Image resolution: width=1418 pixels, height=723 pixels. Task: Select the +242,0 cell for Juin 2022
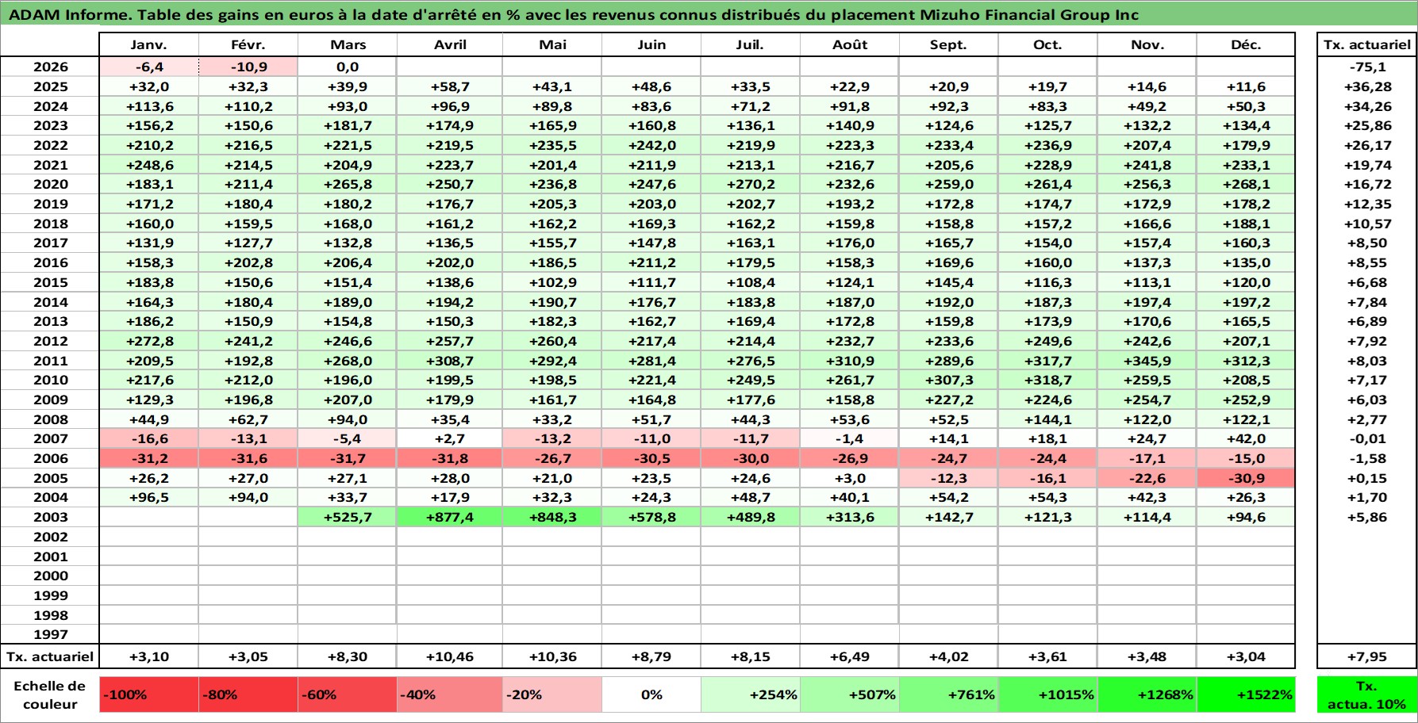click(651, 145)
